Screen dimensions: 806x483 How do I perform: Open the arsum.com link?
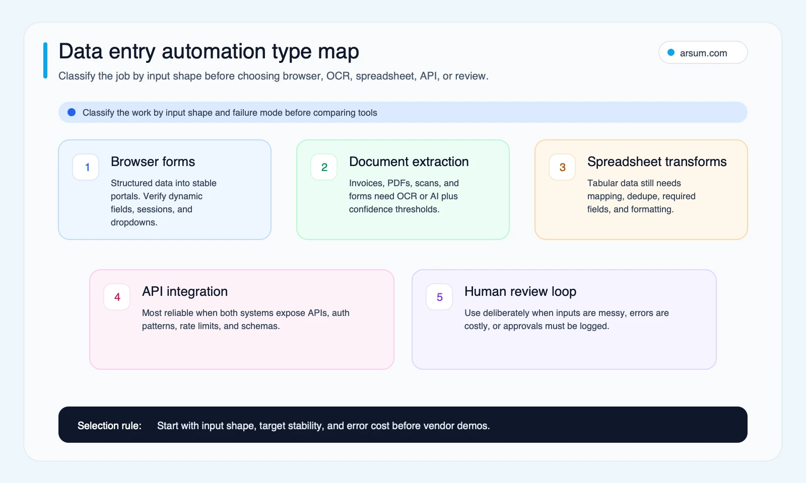coord(703,53)
